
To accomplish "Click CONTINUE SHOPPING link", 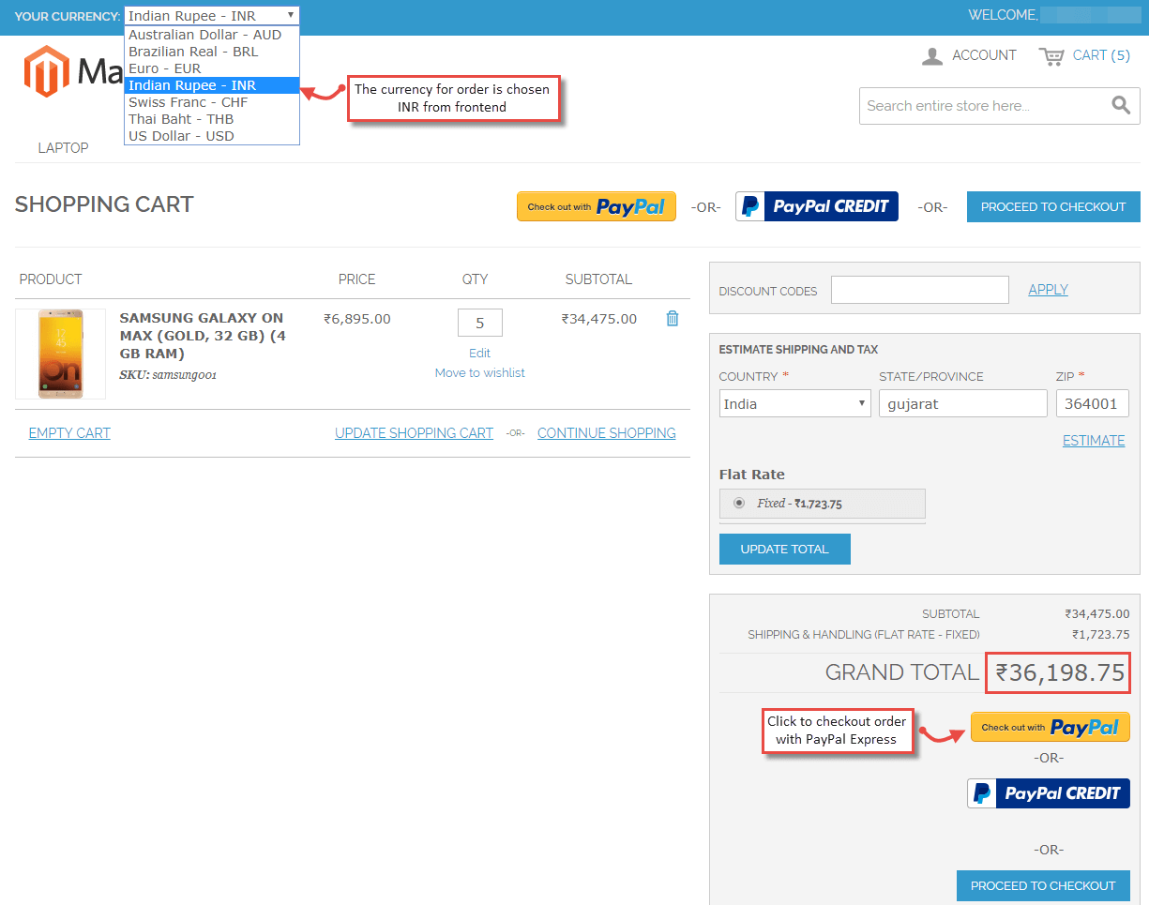I will coord(607,433).
